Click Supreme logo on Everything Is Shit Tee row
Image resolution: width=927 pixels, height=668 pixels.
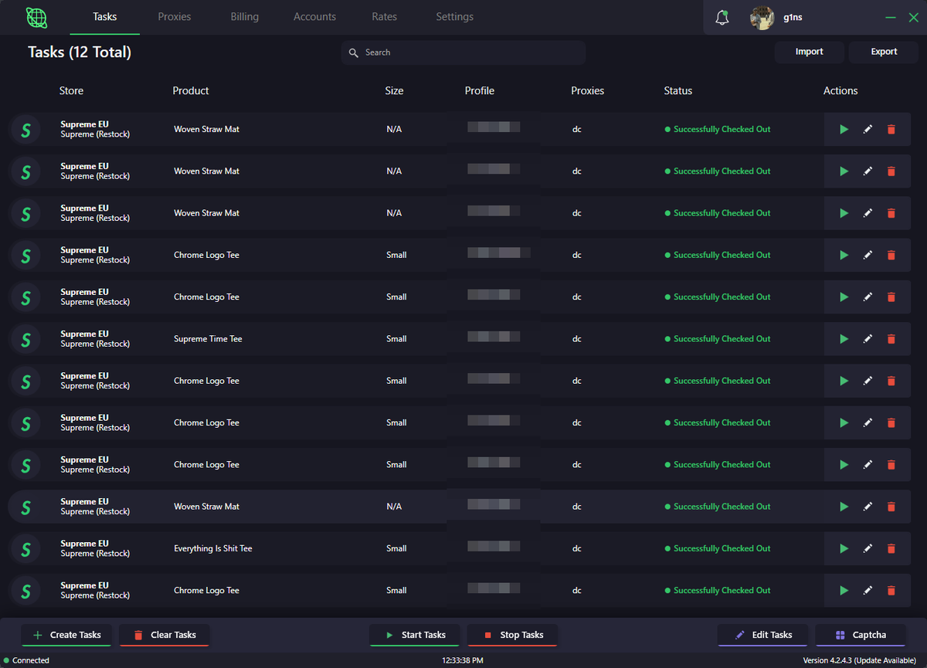(x=25, y=548)
